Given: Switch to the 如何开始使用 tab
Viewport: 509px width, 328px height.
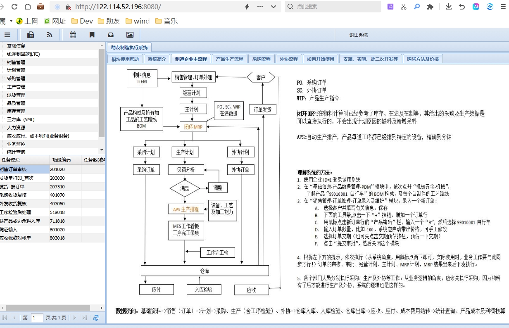Looking at the screenshot, I should (x=321, y=59).
